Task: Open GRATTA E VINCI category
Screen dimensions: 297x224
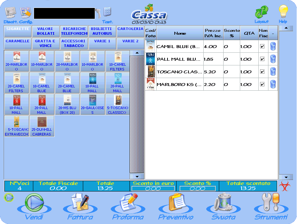Action: [x=46, y=43]
